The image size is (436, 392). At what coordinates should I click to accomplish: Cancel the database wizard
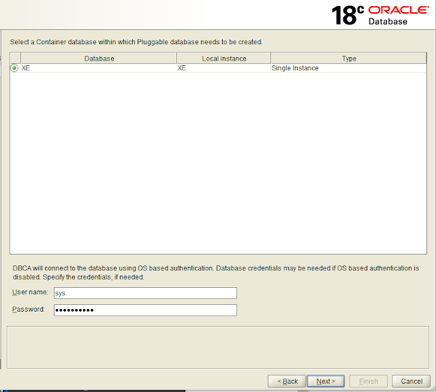coord(411,381)
